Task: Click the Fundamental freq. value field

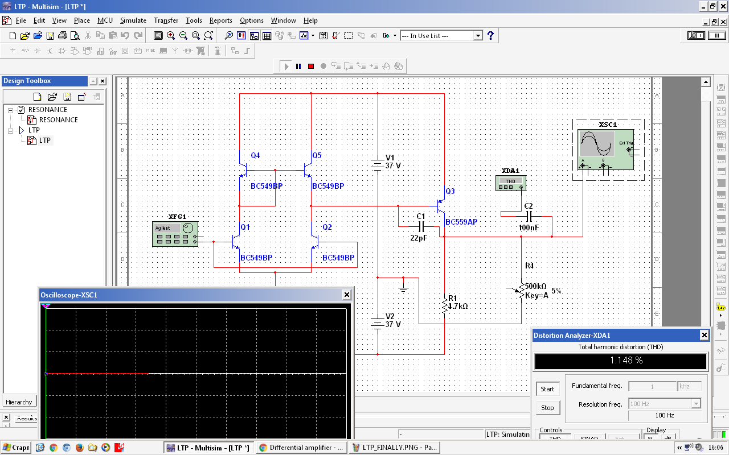Action: point(652,386)
